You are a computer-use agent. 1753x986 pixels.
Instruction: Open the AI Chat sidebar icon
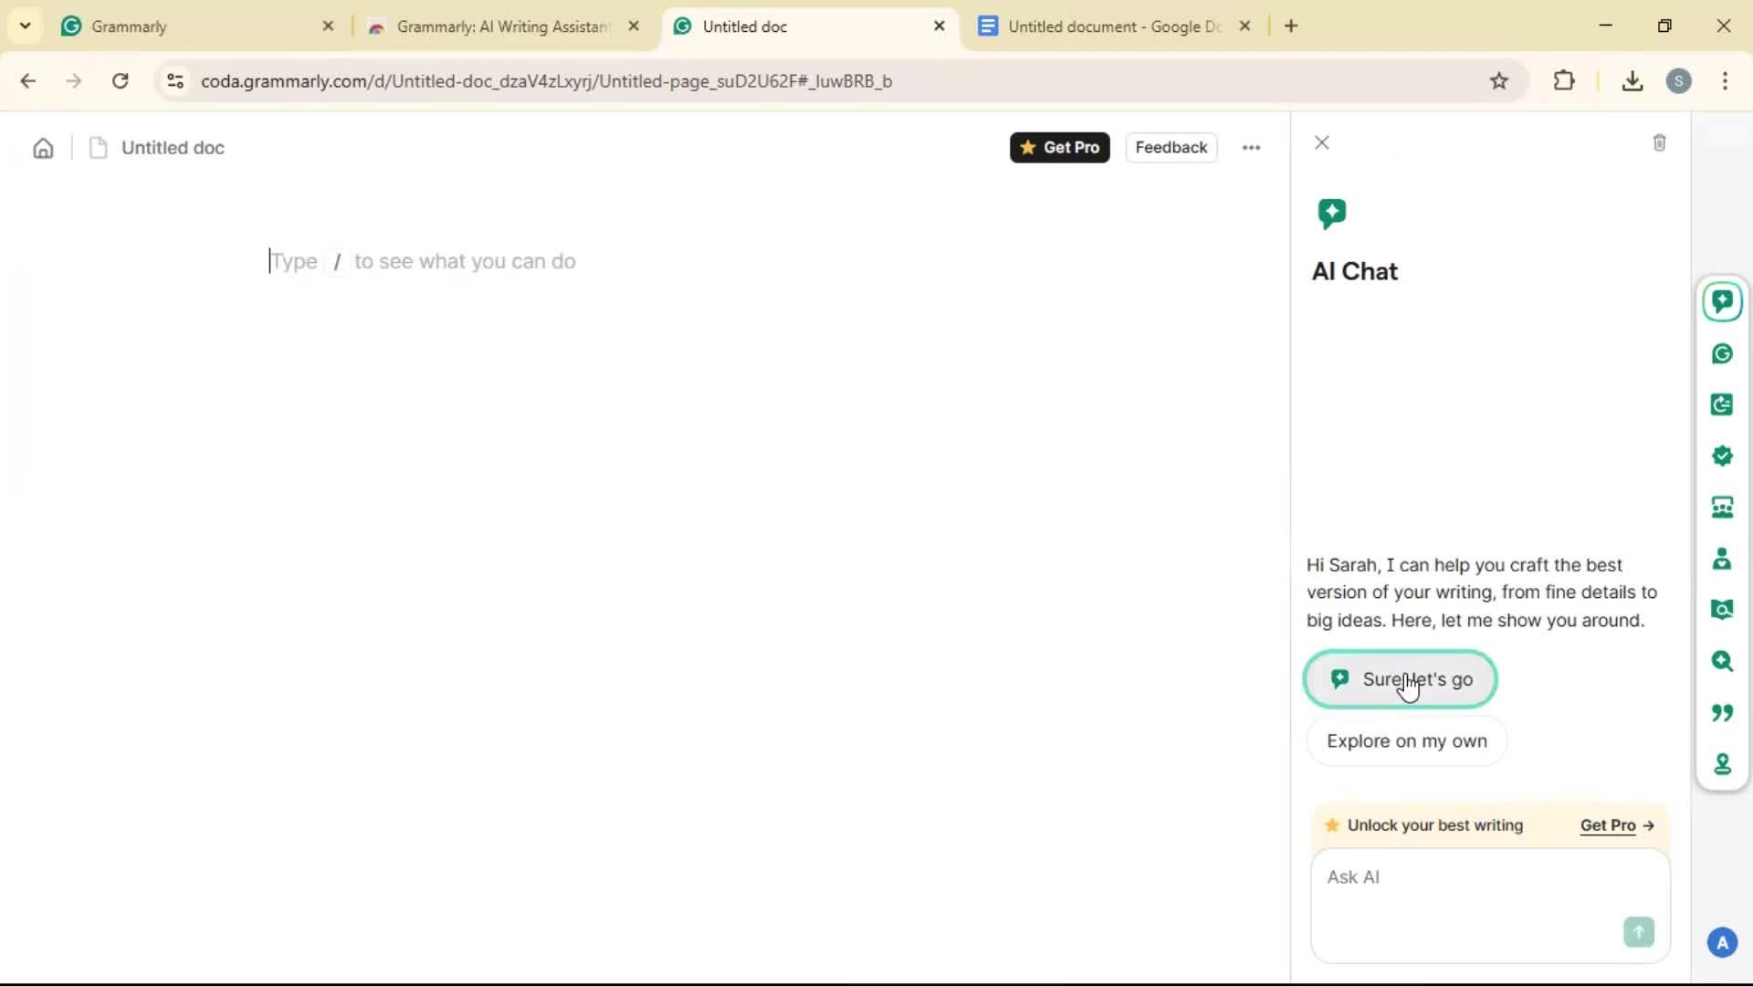(x=1722, y=302)
